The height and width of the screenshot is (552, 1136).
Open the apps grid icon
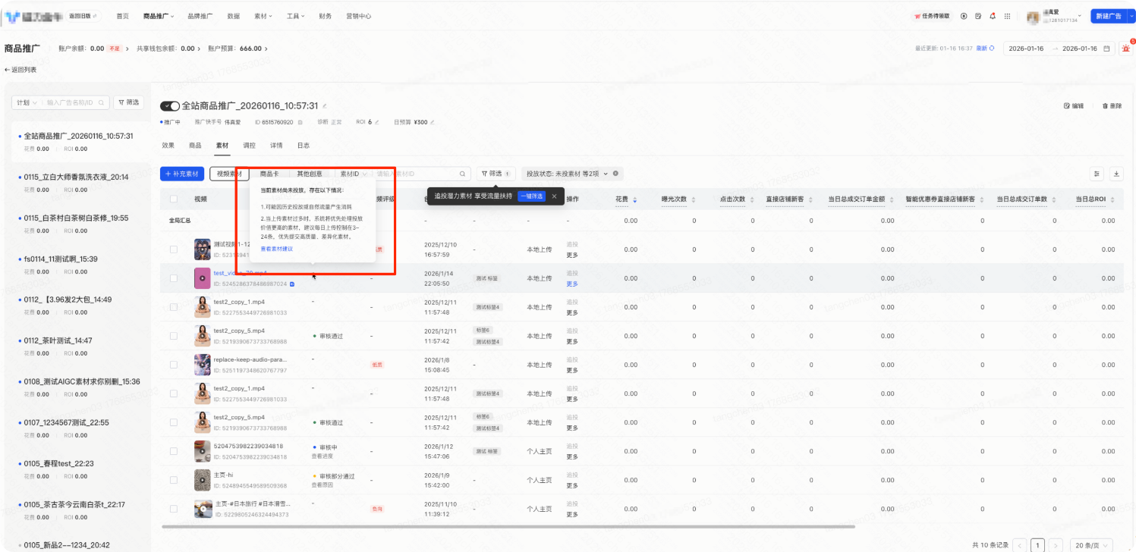[x=1007, y=16]
